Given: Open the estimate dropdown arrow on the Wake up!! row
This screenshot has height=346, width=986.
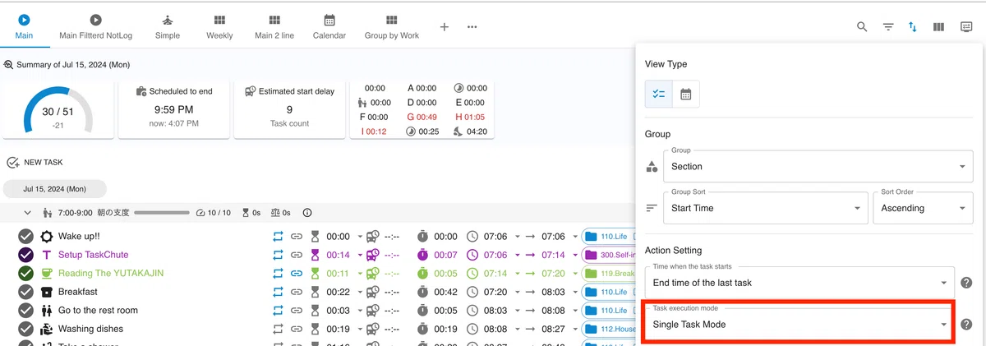Looking at the screenshot, I should click(x=359, y=237).
